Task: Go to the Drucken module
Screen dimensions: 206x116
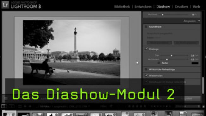Action: [181, 7]
